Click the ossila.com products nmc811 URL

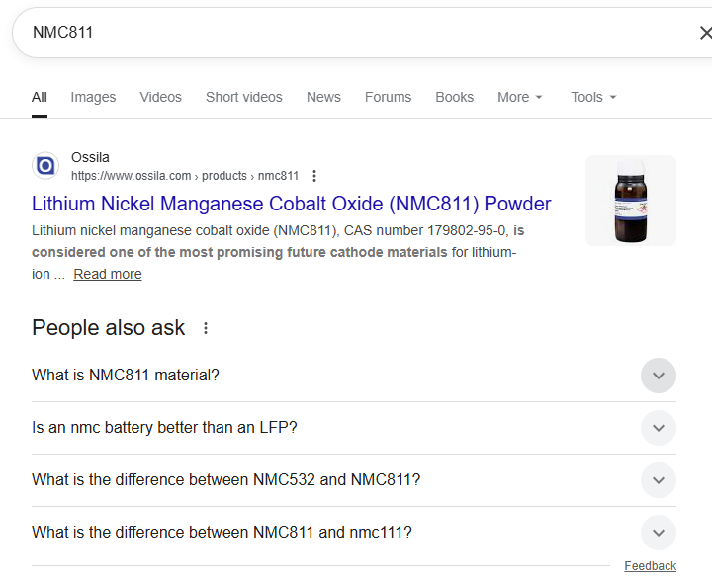click(x=185, y=176)
